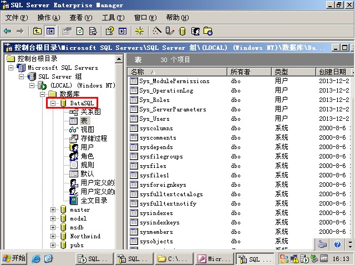
Task: Select the 关系图 diagrams node
Action: click(x=90, y=112)
